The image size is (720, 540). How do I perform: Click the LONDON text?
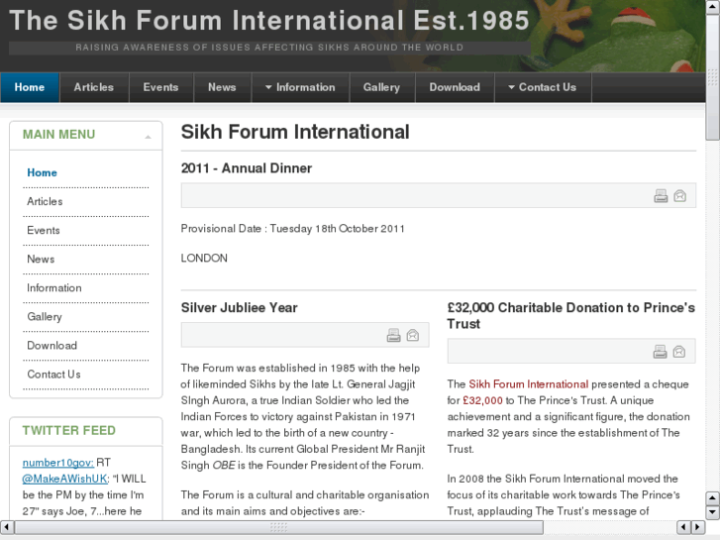pyautogui.click(x=204, y=259)
